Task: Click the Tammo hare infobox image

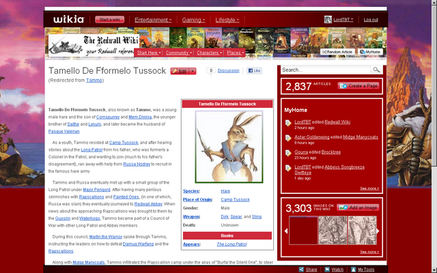Action: pos(229,147)
